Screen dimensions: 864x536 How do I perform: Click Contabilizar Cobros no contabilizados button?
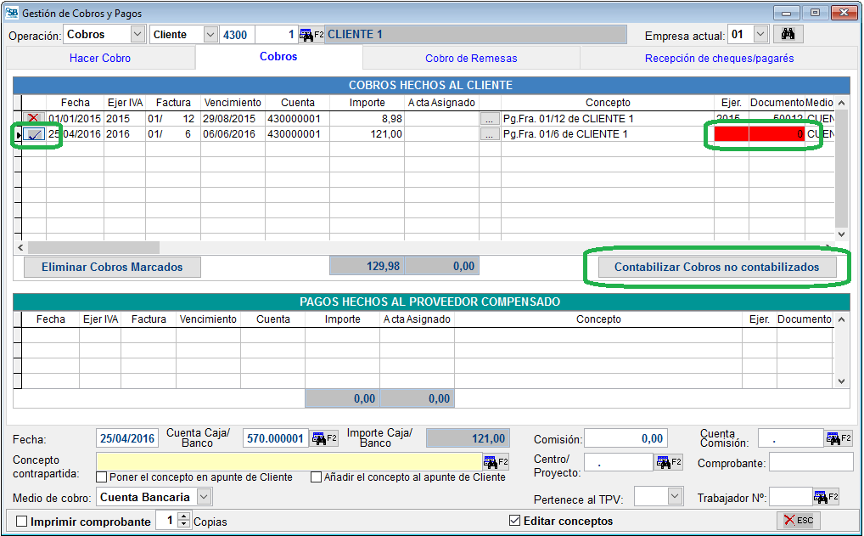[x=716, y=267]
